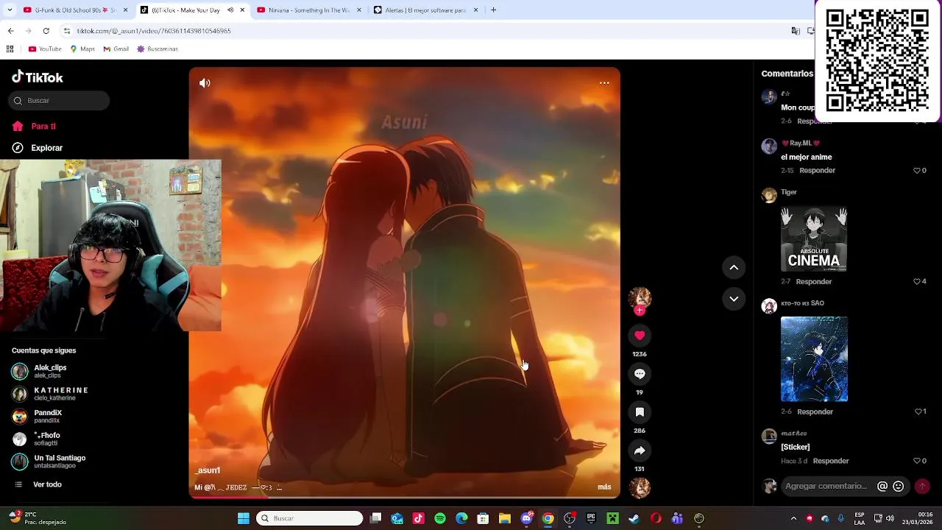Share the video with the arrow icon

click(x=640, y=451)
